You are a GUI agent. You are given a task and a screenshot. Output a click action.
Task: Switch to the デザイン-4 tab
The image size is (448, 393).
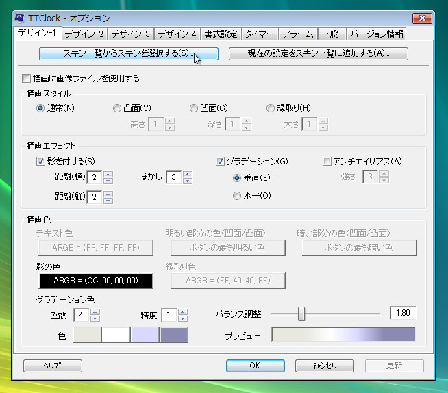(x=177, y=34)
